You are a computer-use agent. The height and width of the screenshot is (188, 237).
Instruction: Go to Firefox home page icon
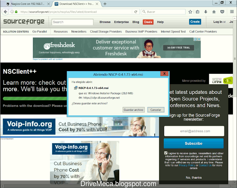tap(214, 12)
